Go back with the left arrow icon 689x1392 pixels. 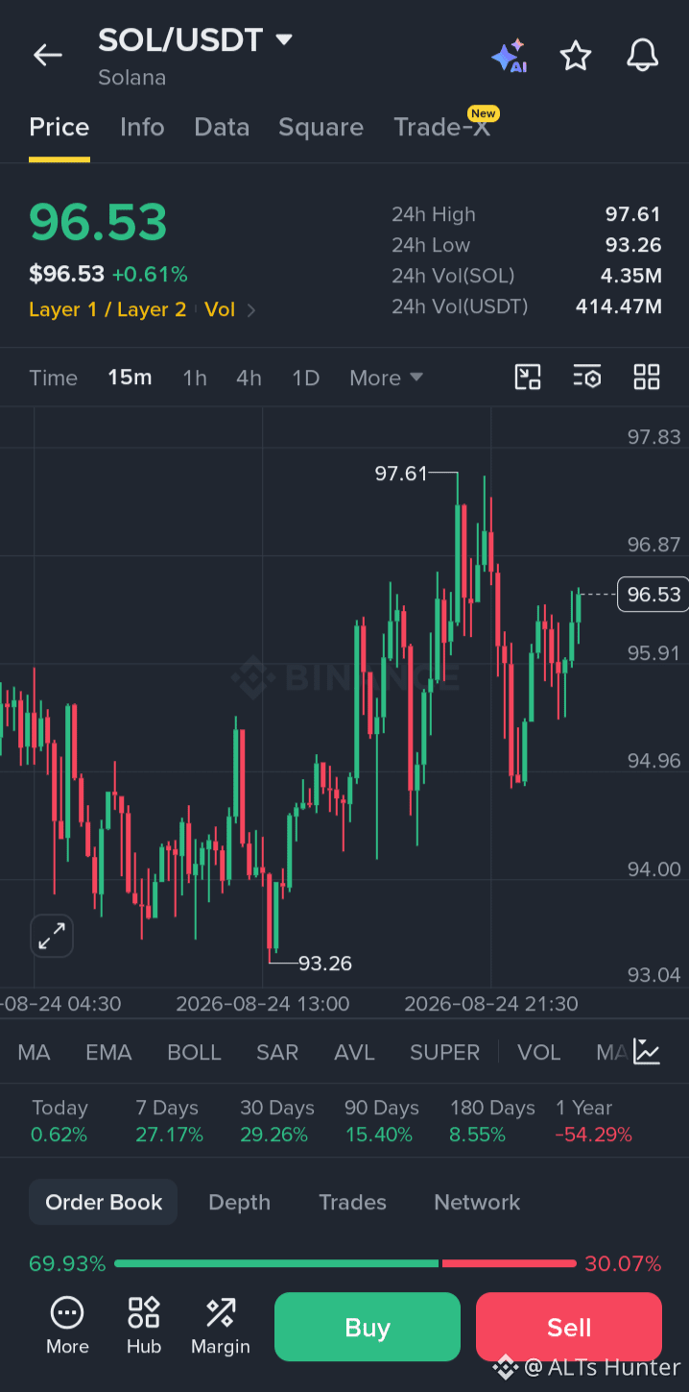[47, 56]
